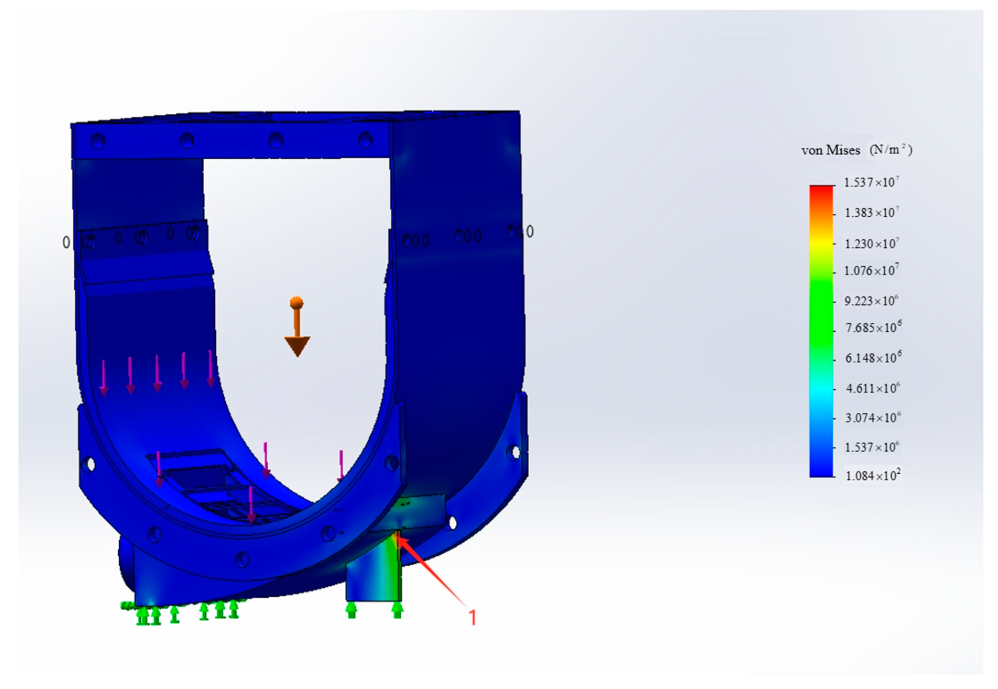Click the legend value 3.074×10^6
This screenshot has height=689, width=998.
click(x=873, y=418)
